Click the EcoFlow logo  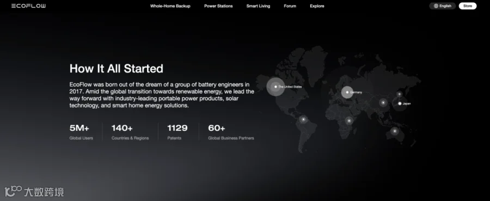click(28, 6)
